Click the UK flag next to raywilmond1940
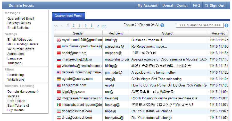Screen dimensions: 232x121 pos(59,40)
